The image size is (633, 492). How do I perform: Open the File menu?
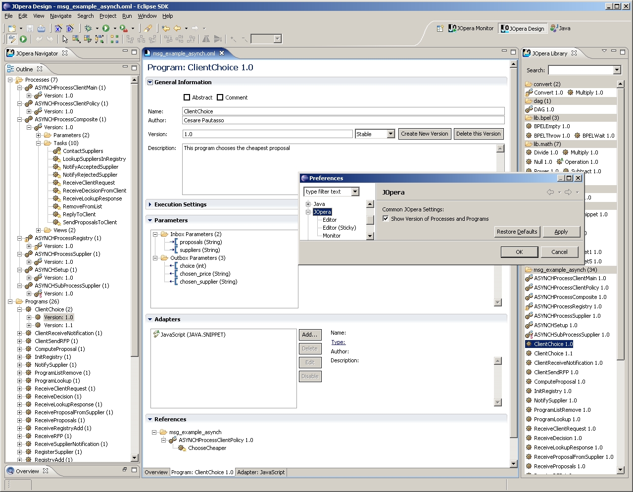(x=8, y=16)
